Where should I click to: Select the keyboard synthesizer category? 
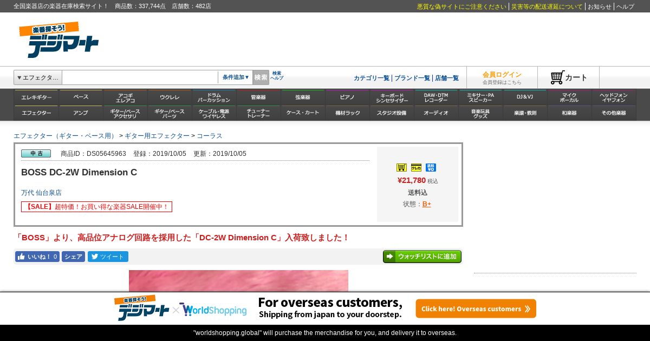(392, 97)
